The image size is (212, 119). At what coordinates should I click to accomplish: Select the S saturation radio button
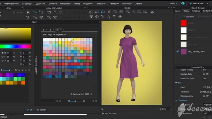2,57
